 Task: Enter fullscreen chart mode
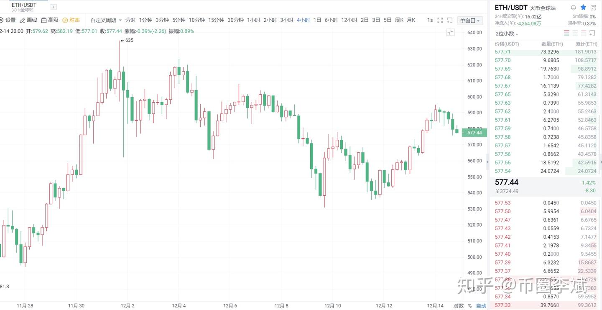click(440, 20)
